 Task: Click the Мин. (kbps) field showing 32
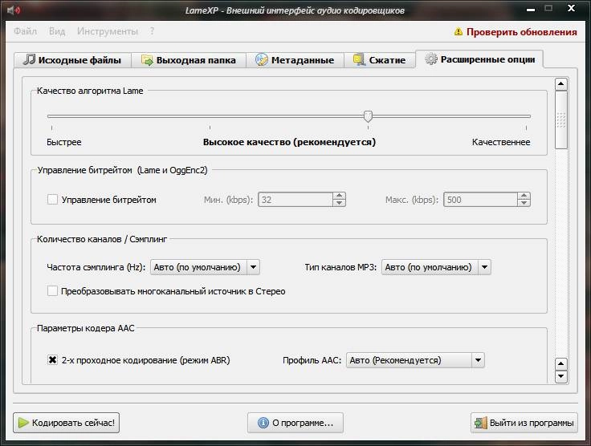pos(295,200)
